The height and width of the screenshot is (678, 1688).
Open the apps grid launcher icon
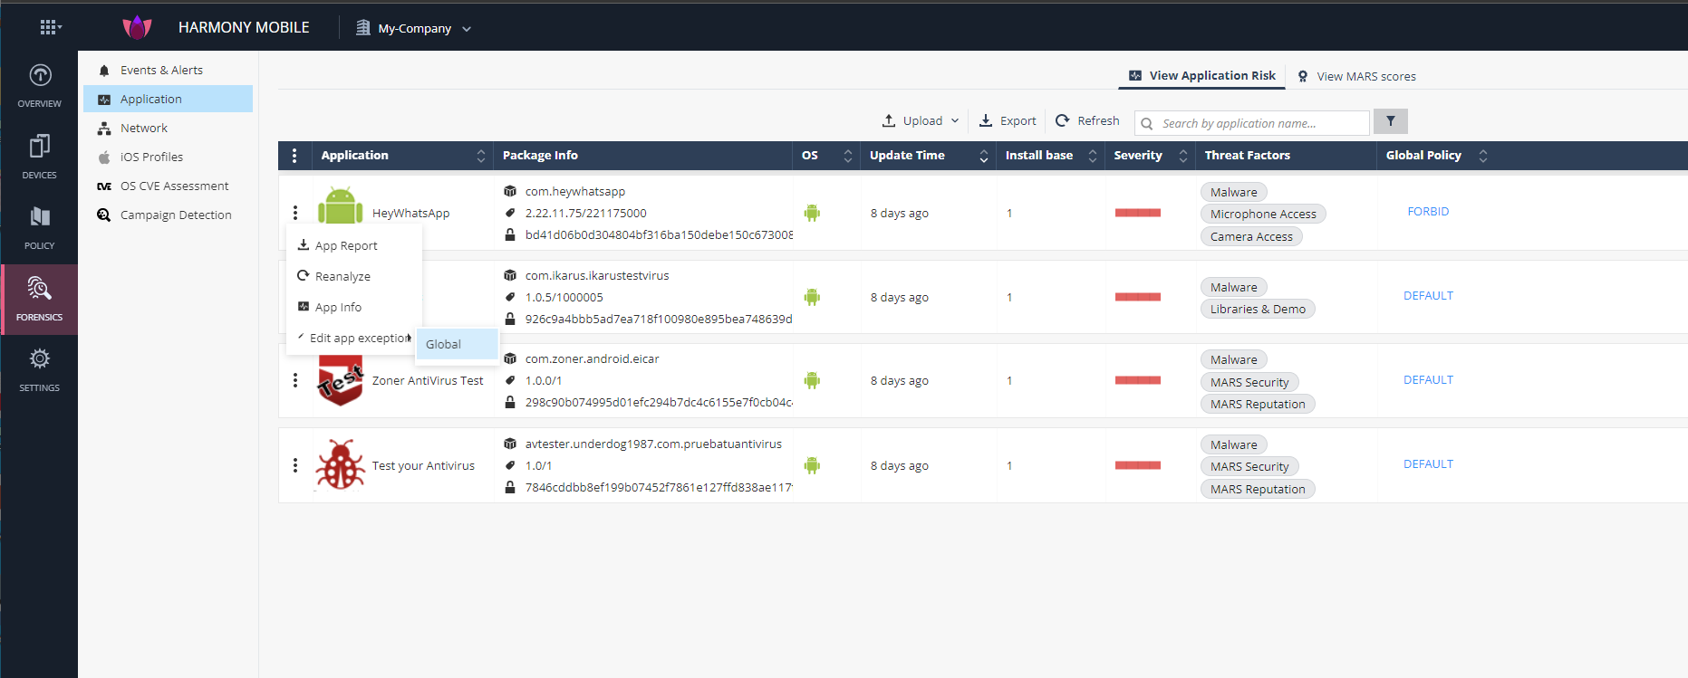(x=50, y=27)
